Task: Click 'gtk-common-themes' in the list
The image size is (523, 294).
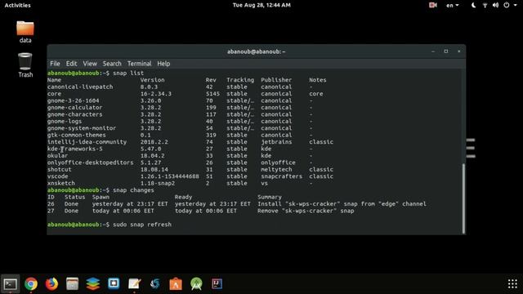Action: pyautogui.click(x=76, y=135)
